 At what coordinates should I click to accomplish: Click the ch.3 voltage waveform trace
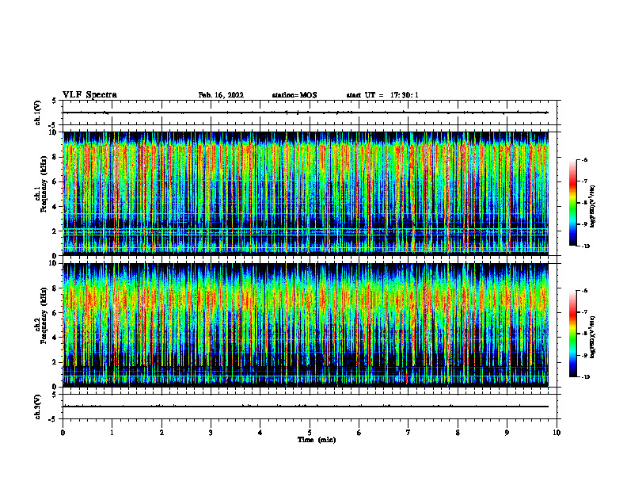(306, 407)
